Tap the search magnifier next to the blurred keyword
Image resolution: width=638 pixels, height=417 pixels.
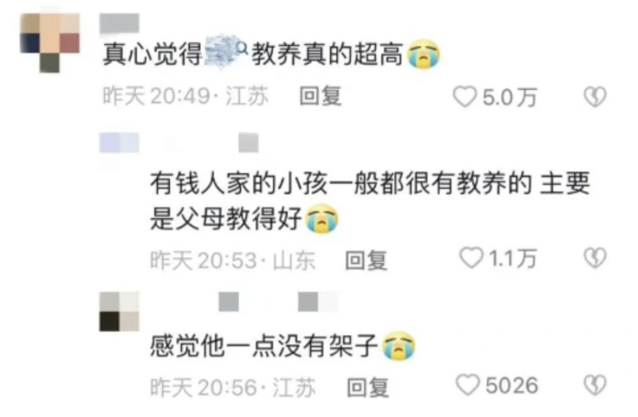[243, 50]
